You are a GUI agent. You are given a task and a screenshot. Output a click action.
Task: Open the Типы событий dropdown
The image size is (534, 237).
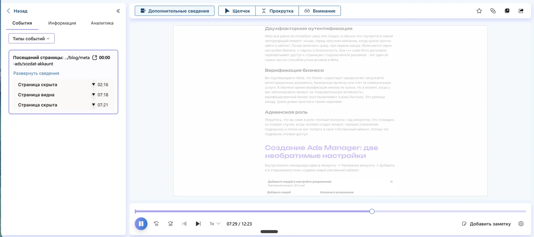(31, 38)
